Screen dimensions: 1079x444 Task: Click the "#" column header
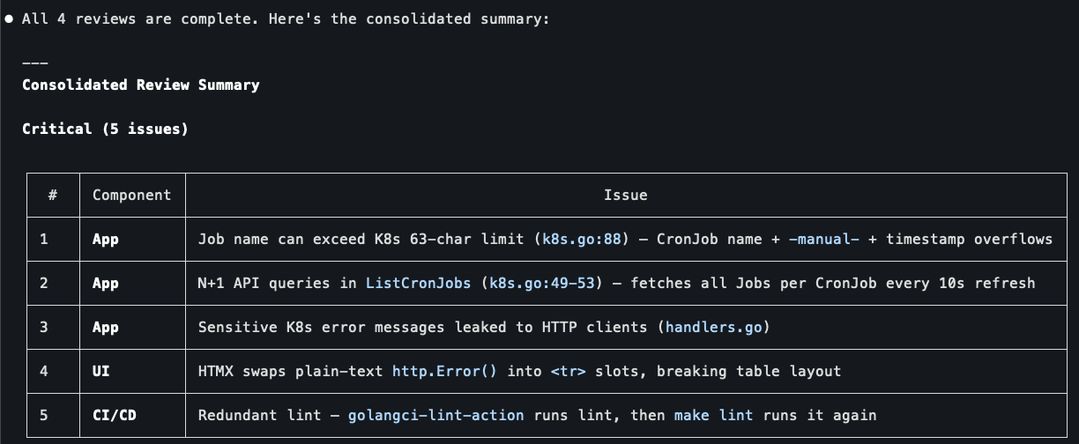(x=53, y=195)
